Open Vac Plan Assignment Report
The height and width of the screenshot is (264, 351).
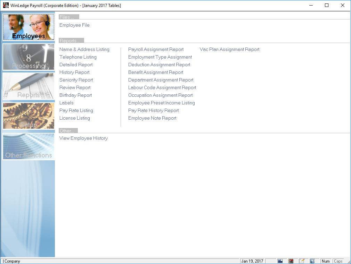point(229,49)
